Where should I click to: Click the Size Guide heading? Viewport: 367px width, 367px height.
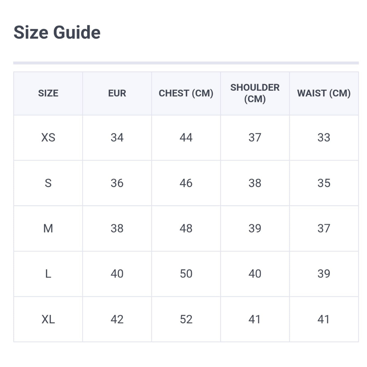point(57,33)
